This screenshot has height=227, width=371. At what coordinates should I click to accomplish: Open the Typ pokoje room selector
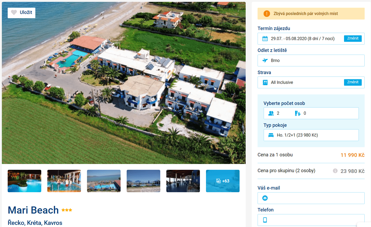(311, 135)
